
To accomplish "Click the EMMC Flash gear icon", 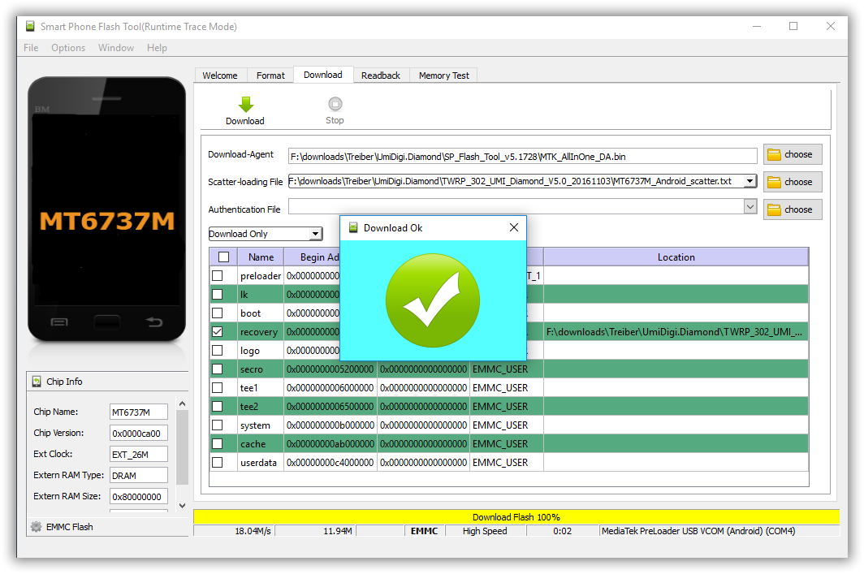I will [36, 527].
